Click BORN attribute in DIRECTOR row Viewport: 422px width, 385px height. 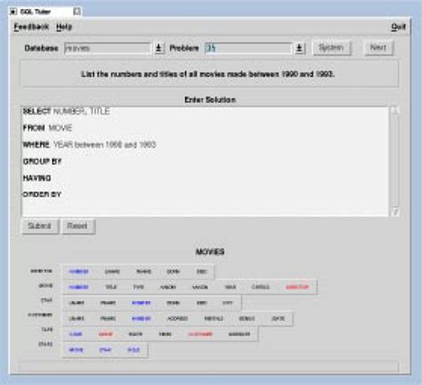click(x=174, y=272)
